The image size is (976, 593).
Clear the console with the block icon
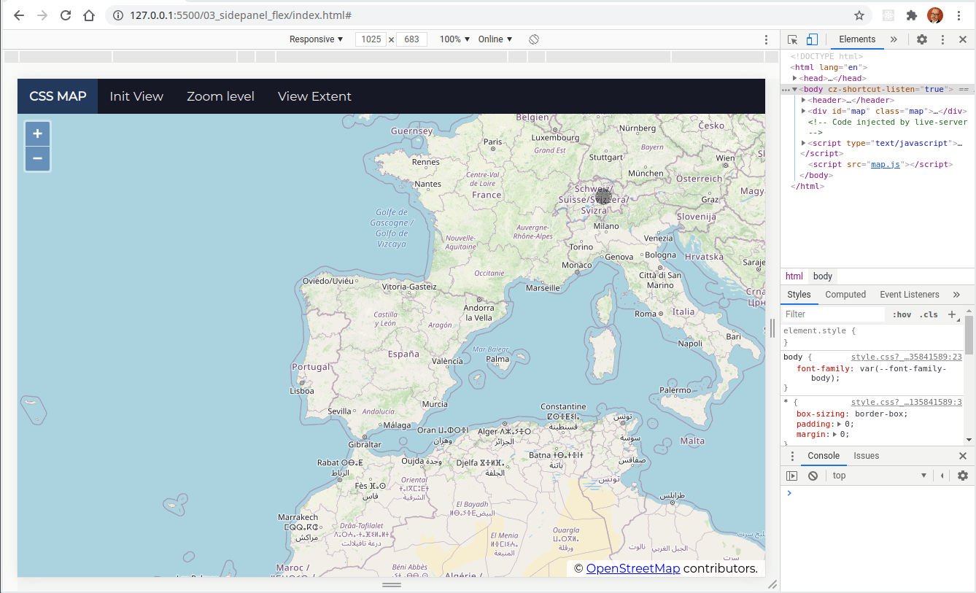click(813, 476)
